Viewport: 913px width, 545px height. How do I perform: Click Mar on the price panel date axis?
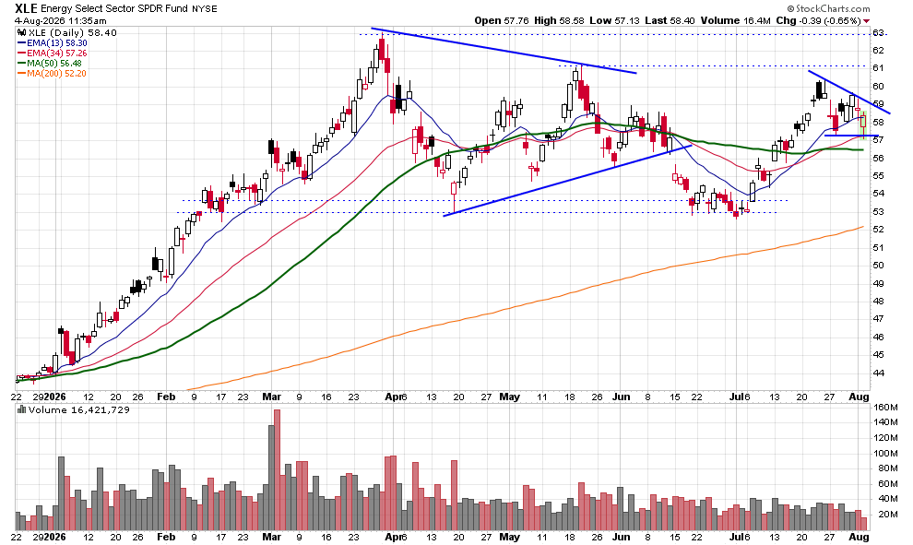point(271,397)
